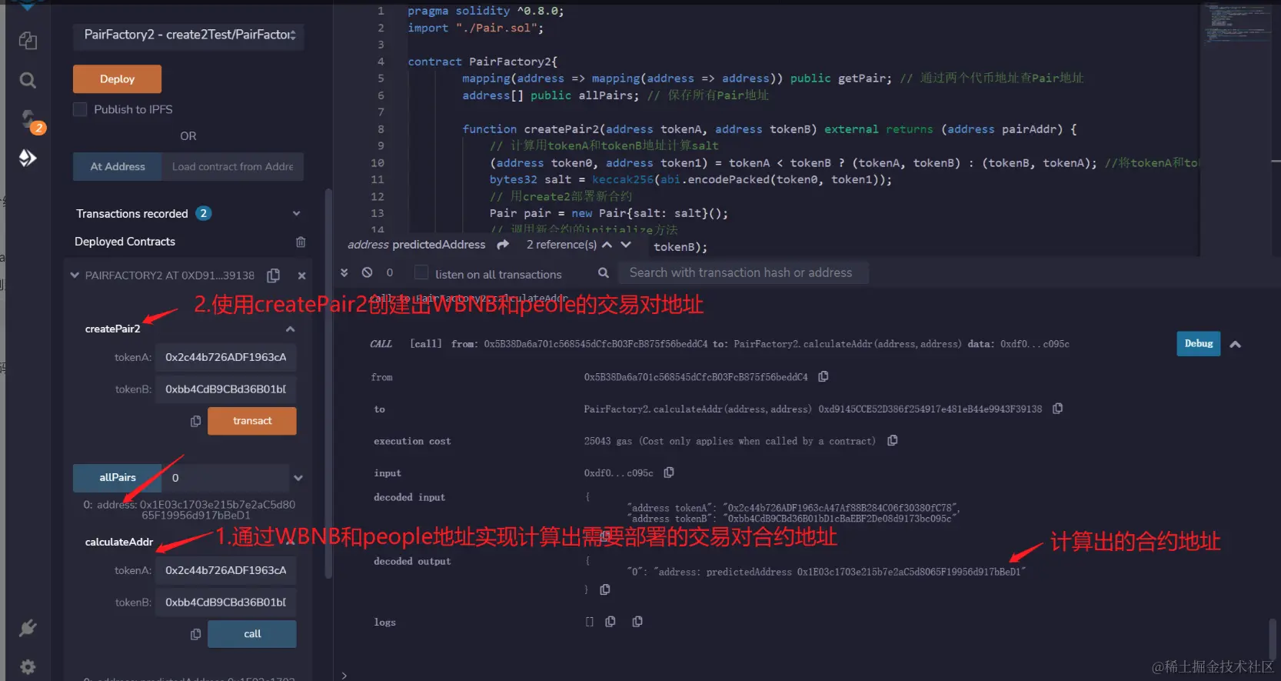Click the call button for calculateAddr

(x=252, y=634)
